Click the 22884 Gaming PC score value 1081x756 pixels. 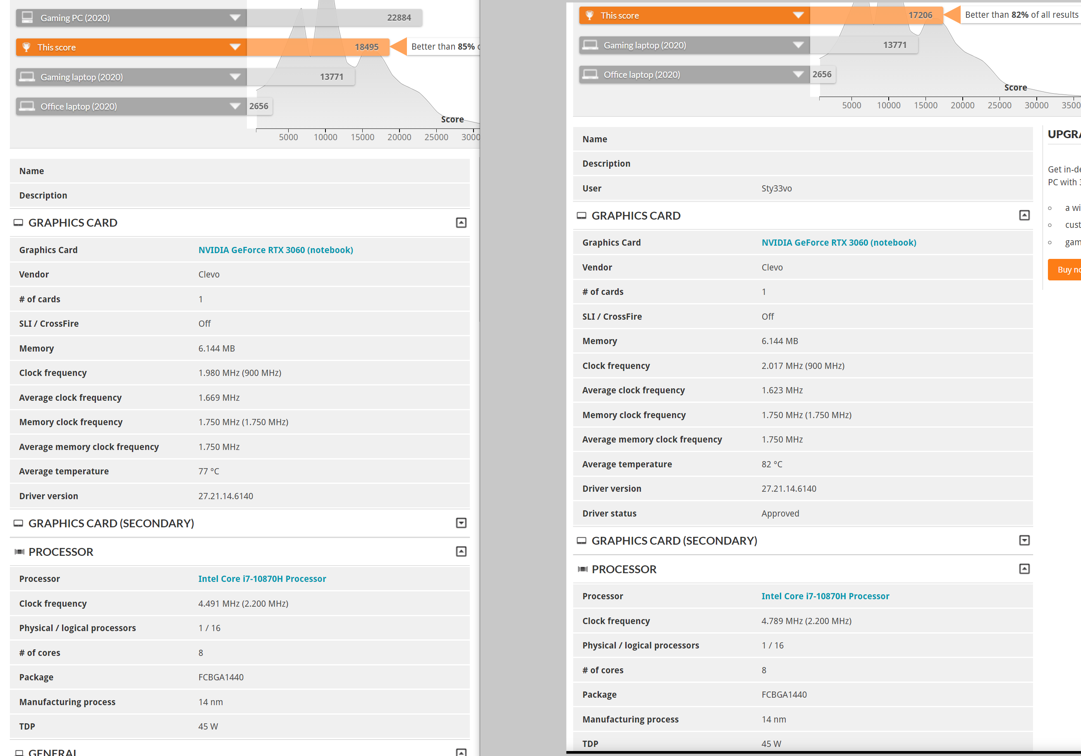(x=399, y=17)
